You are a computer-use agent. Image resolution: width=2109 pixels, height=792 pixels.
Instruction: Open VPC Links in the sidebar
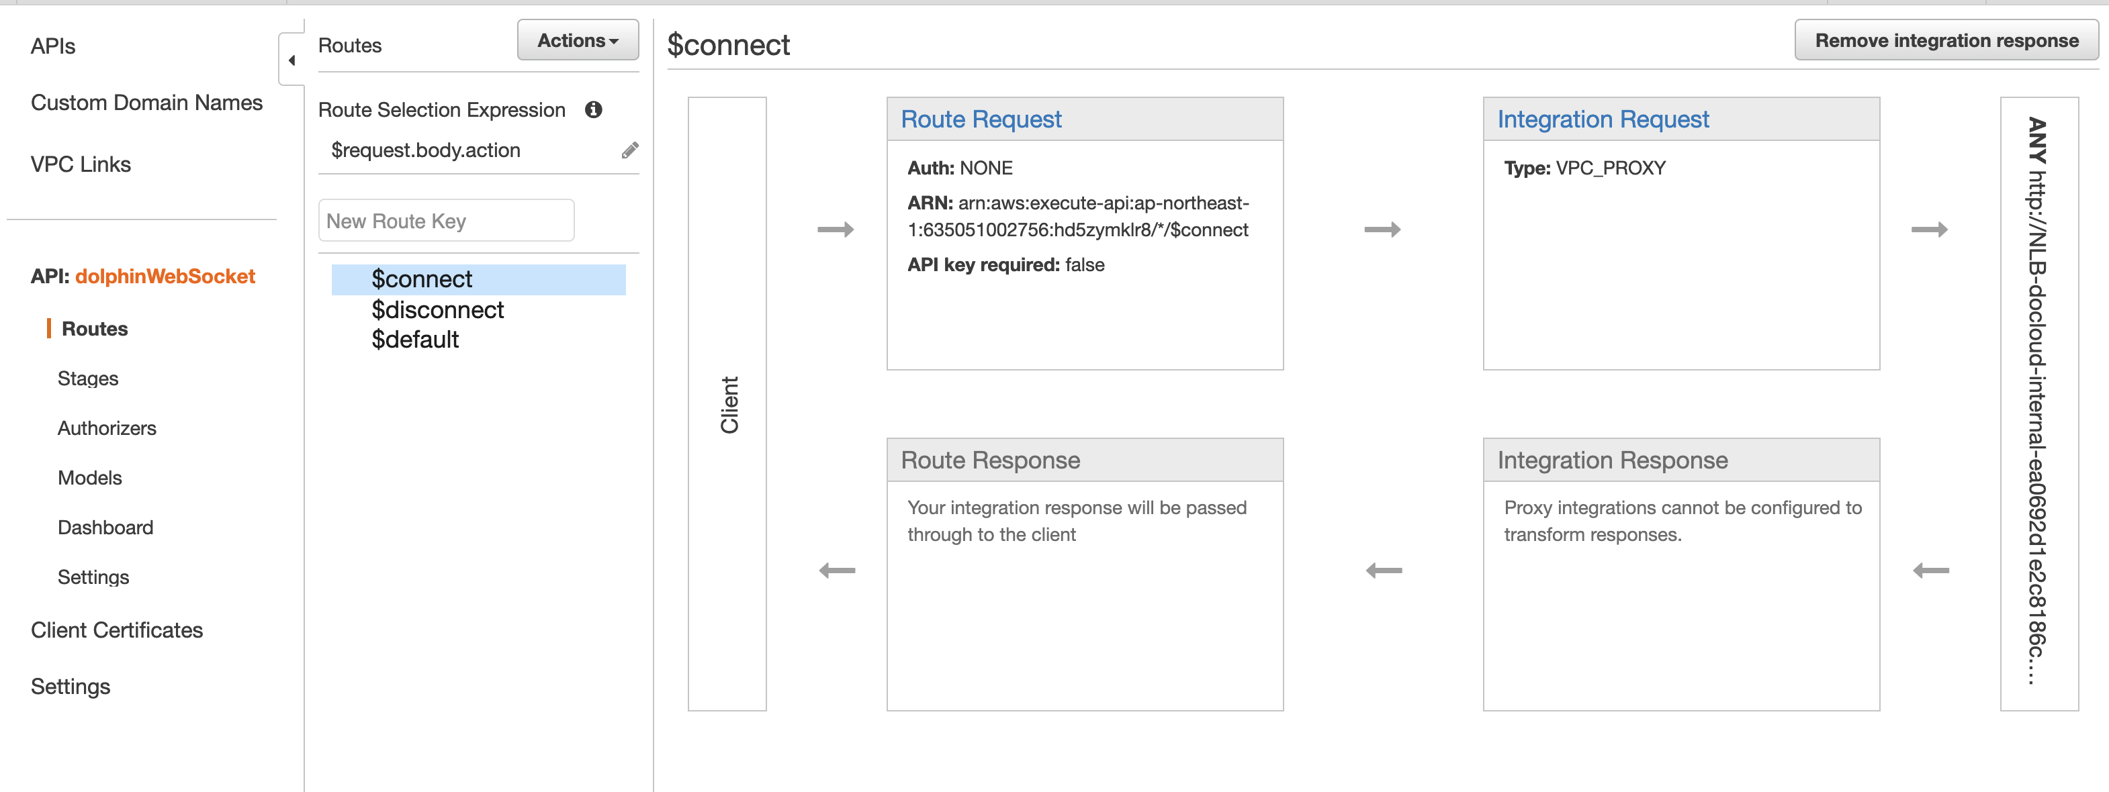pos(80,164)
